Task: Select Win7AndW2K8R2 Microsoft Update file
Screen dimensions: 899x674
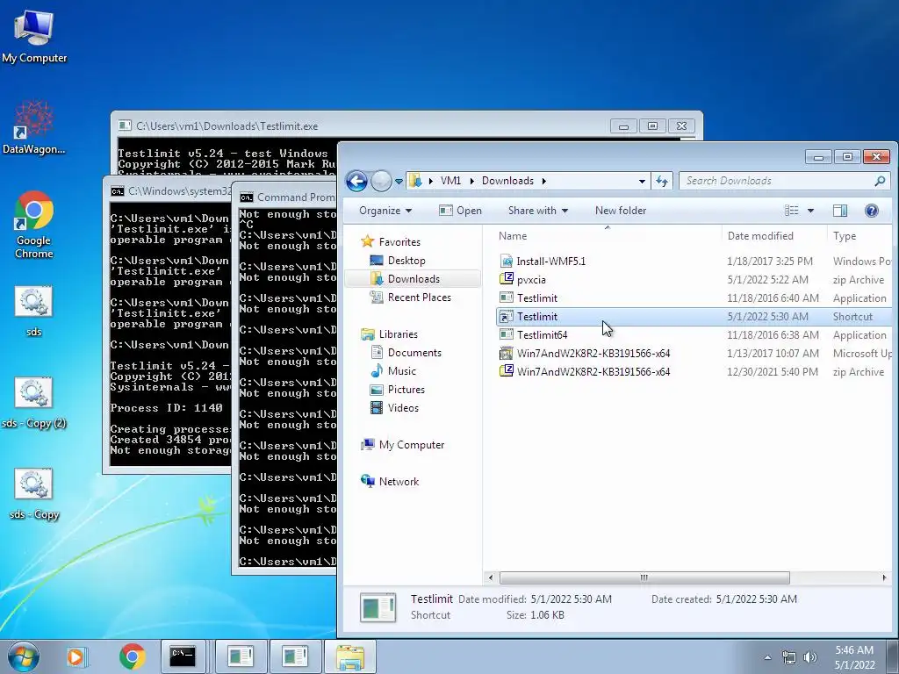Action: pos(694,353)
